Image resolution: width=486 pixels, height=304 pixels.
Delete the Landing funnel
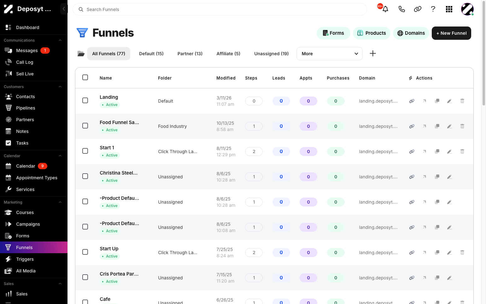click(462, 101)
